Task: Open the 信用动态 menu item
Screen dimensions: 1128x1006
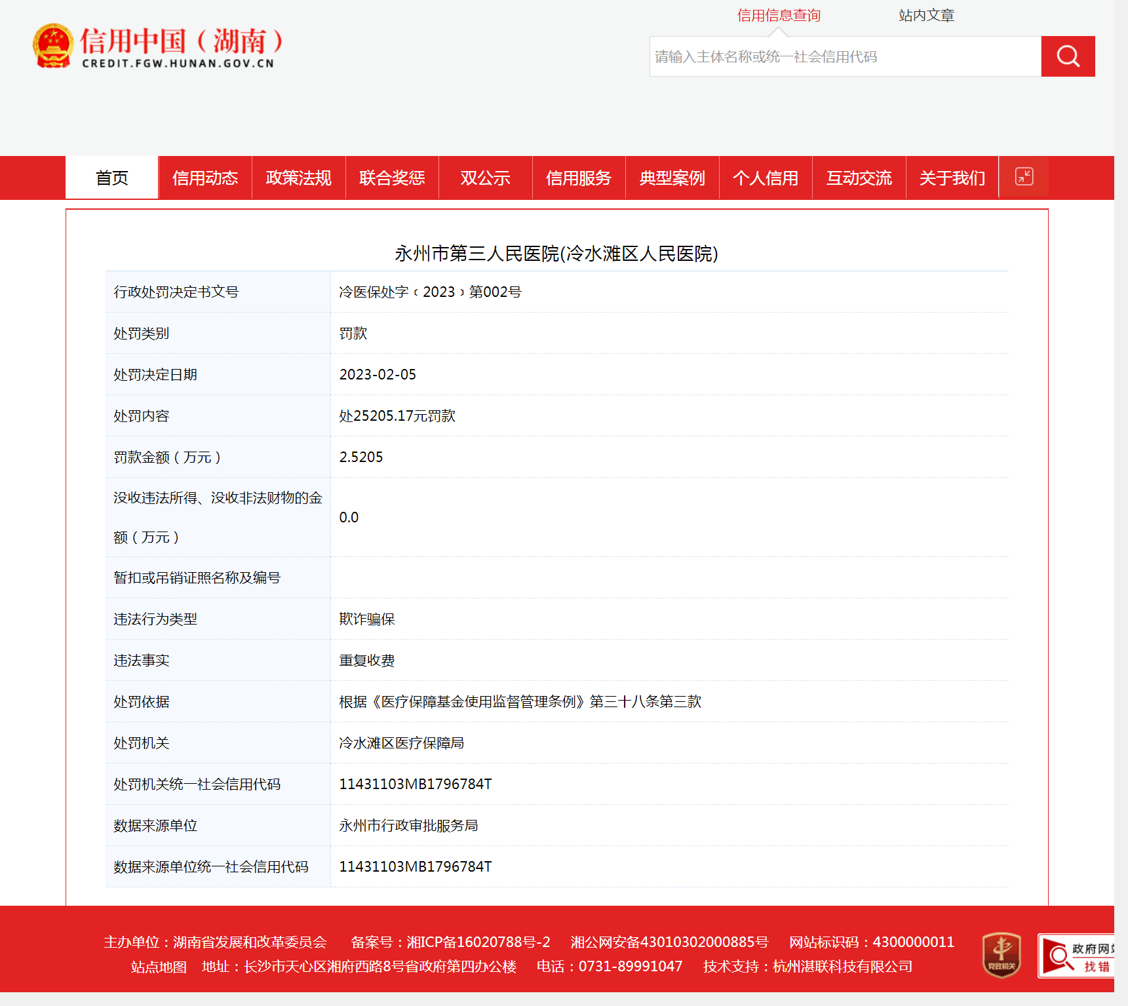Action: tap(205, 178)
